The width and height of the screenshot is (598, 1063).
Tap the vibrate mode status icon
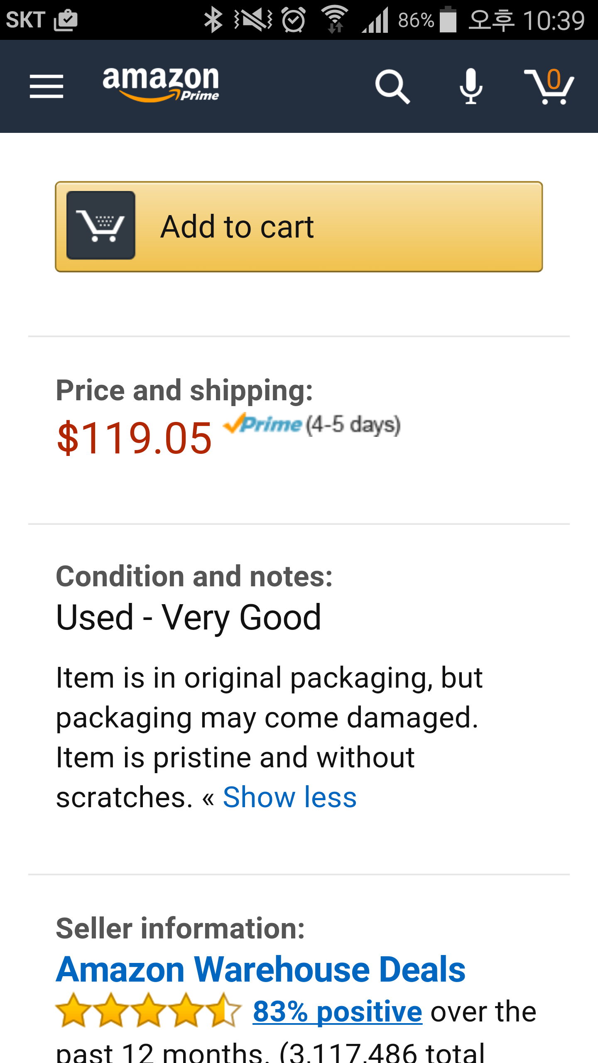coord(253,20)
